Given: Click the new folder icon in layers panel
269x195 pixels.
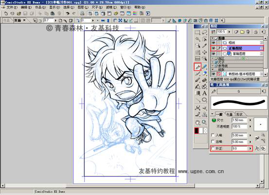Looking at the screenshot, I should [242, 32].
